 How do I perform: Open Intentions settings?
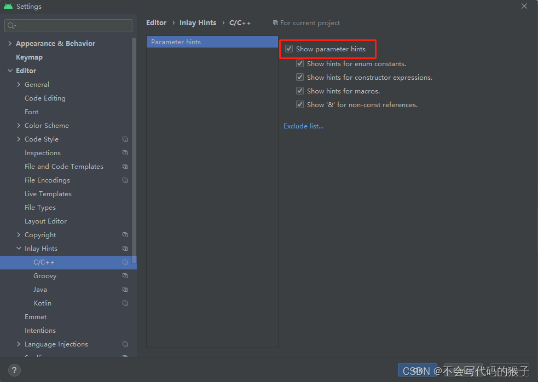tap(40, 331)
